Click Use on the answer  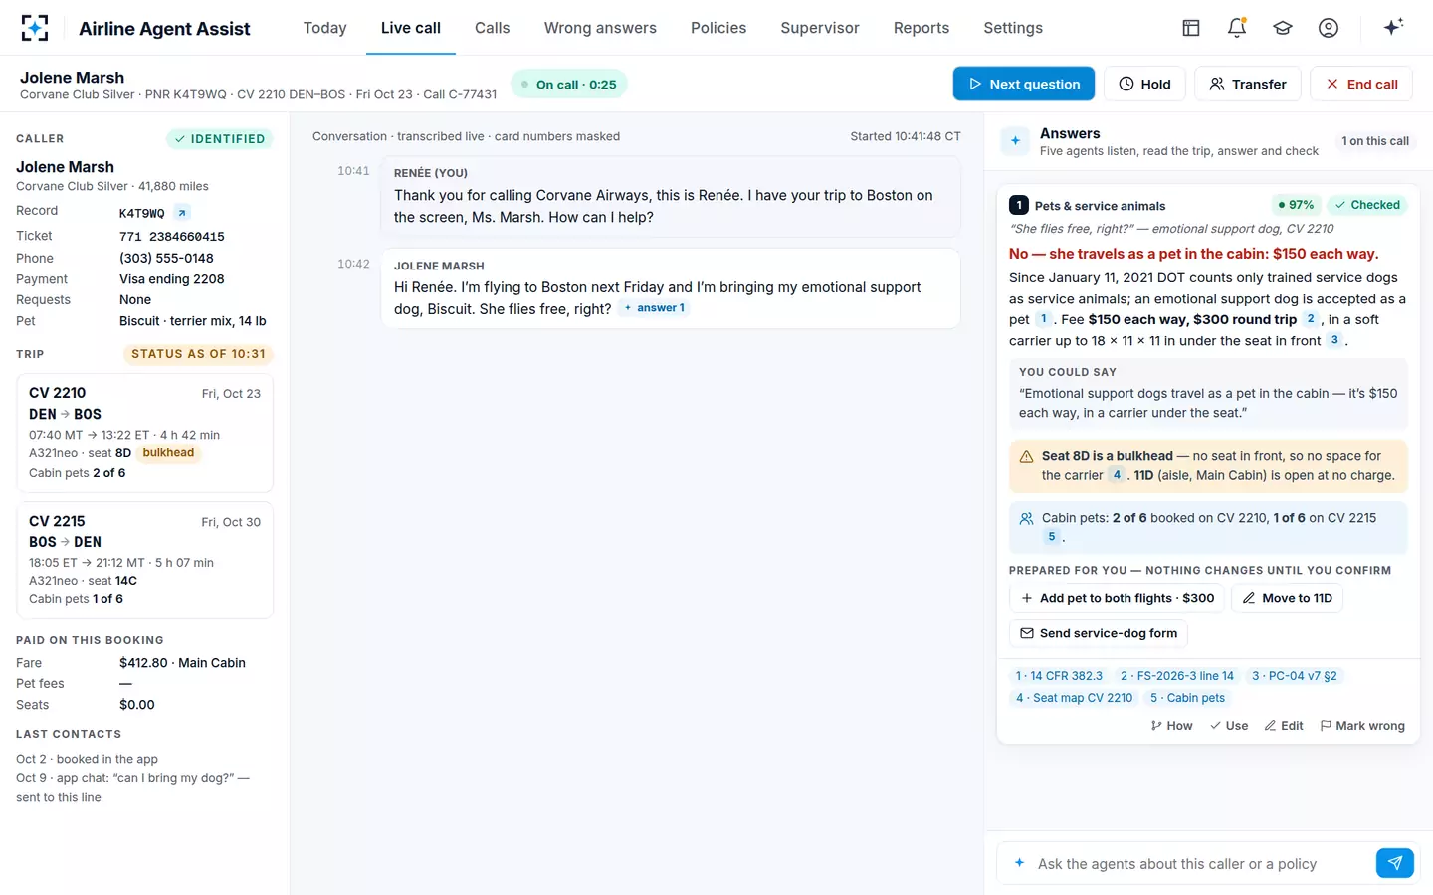(x=1229, y=726)
